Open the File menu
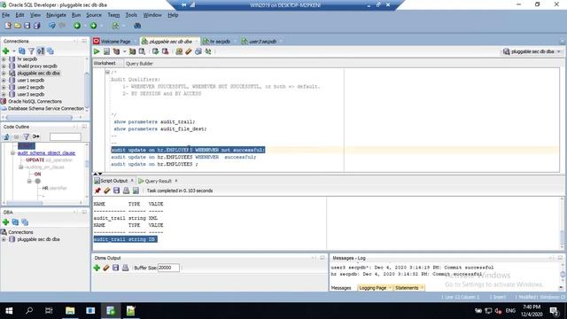Viewport: 567px width, 319px height. pyautogui.click(x=6, y=15)
